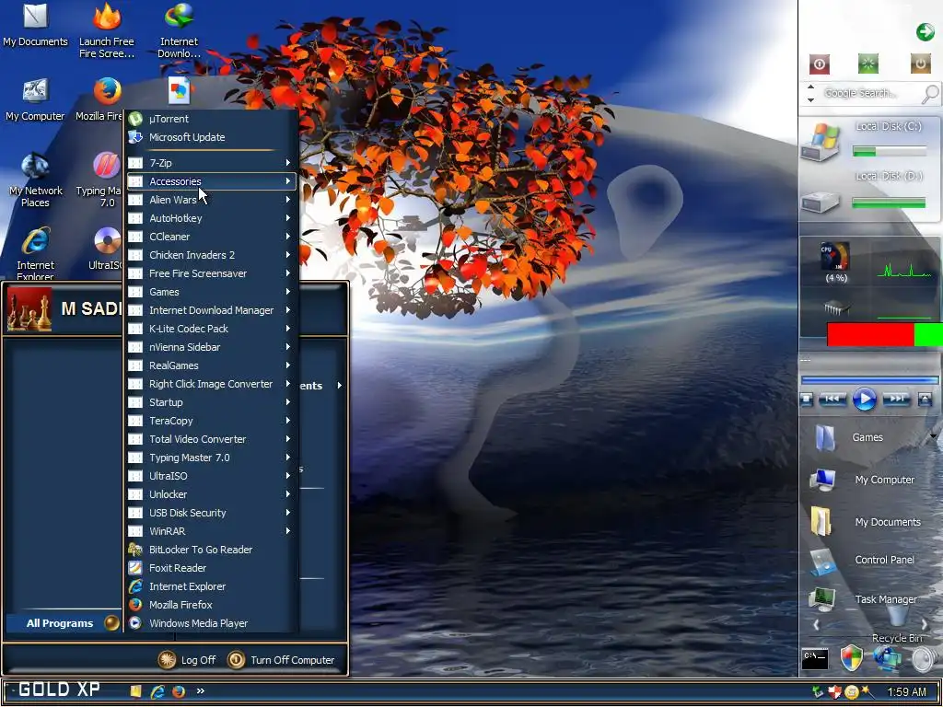Click the media player eject button

(925, 400)
